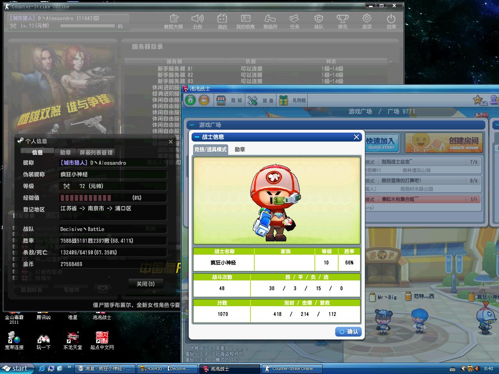This screenshot has width=499, height=374.
Task: Switch to the Counter-Strike Online taskbar item
Action: (x=292, y=369)
